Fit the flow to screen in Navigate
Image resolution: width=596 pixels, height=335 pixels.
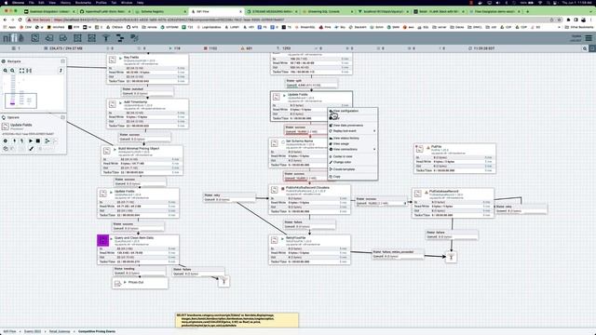21,71
